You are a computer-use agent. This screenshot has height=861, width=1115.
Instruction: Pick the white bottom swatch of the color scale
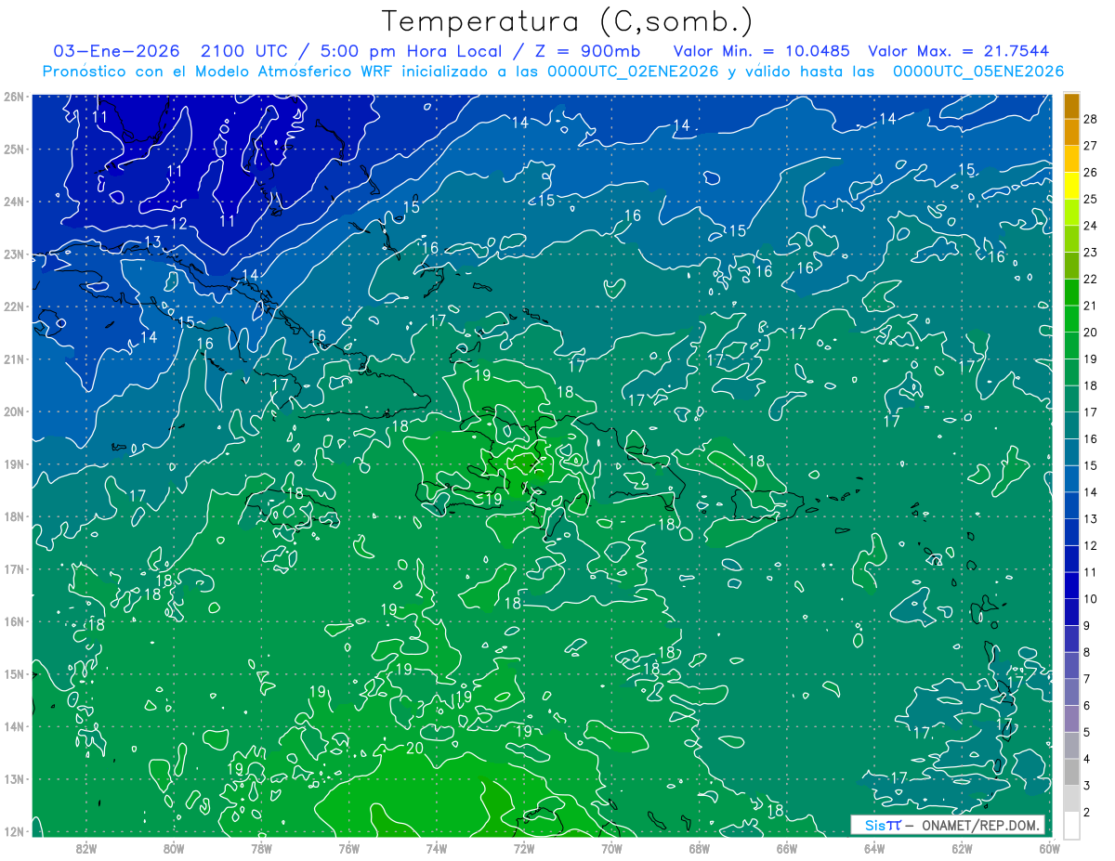[x=1072, y=825]
